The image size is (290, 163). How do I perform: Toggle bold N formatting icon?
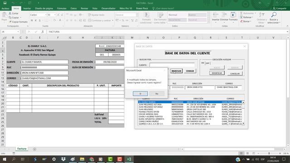tap(32, 20)
